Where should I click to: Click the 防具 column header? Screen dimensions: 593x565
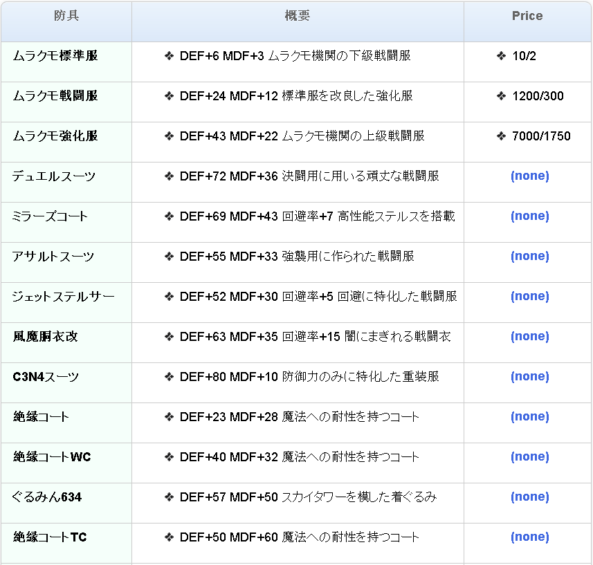(66, 16)
